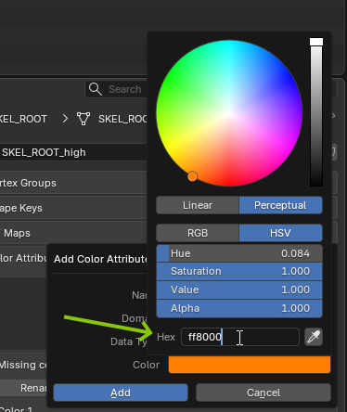This screenshot has height=412, width=347.
Task: Click the Alpha slider field
Action: pos(239,308)
